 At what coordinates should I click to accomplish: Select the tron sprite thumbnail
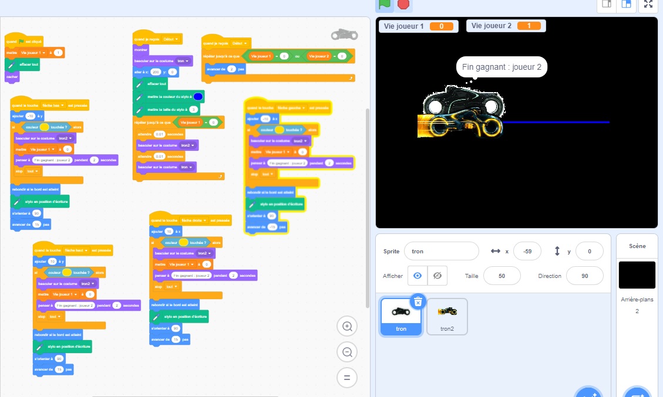click(x=401, y=317)
